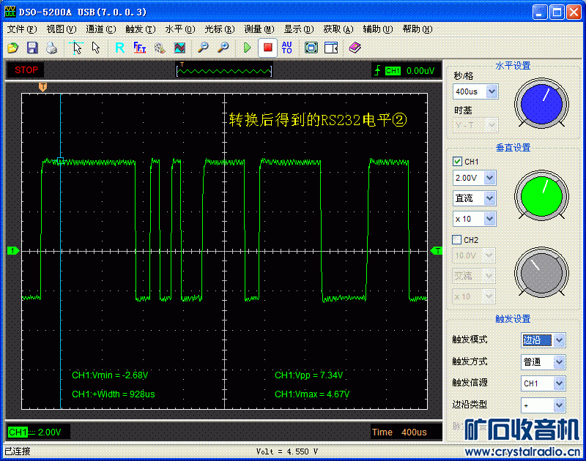Open the 显示(D) menu
Viewport: 586px width, 461px height.
(x=299, y=29)
